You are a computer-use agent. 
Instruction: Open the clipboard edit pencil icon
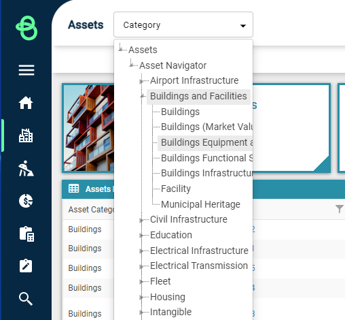pyautogui.click(x=26, y=266)
